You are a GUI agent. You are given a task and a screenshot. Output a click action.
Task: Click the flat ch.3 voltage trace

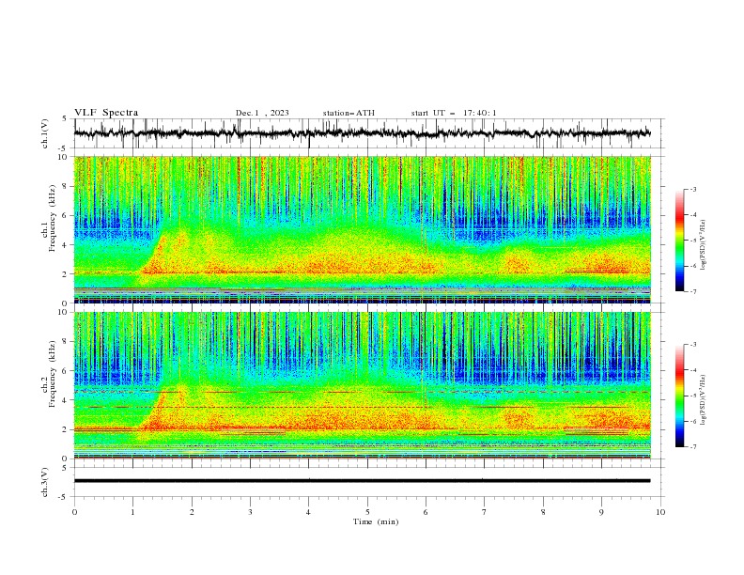(362, 481)
